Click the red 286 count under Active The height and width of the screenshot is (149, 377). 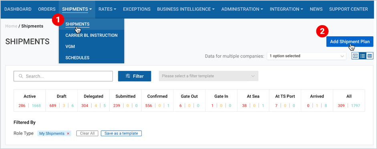pos(22,105)
